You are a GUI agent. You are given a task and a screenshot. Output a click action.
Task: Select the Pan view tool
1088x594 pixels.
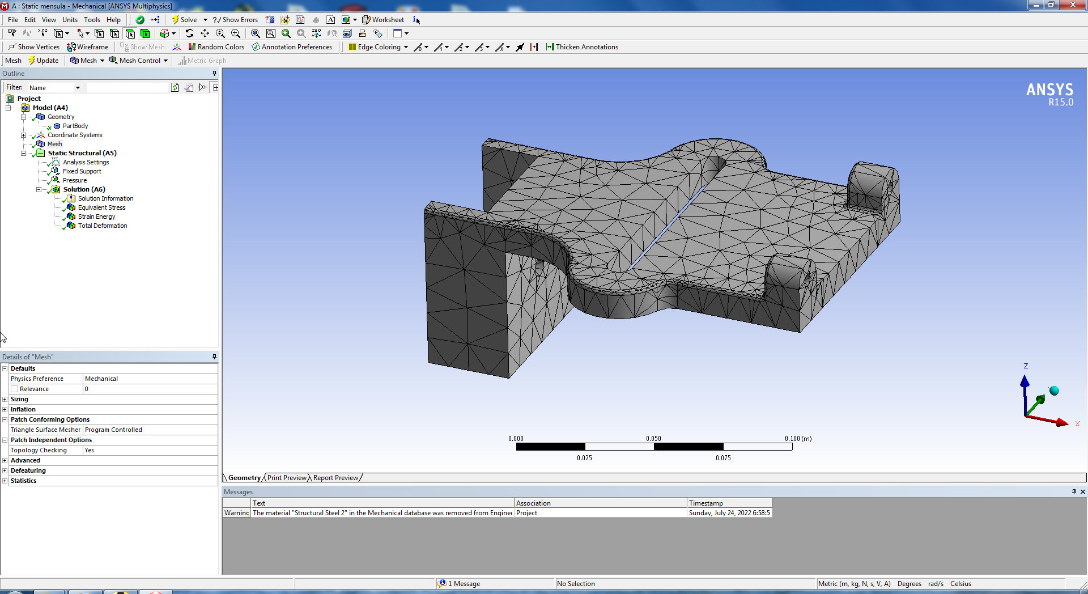205,33
